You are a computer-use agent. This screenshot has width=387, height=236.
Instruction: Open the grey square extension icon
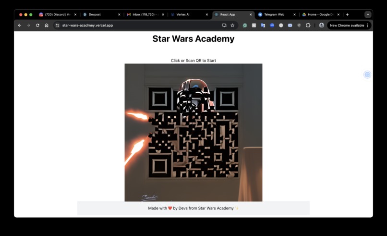254,25
